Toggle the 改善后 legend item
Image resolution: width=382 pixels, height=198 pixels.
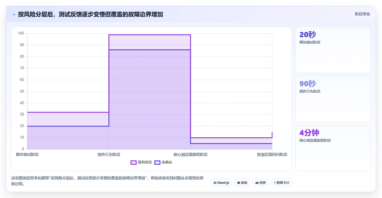tap(163, 162)
